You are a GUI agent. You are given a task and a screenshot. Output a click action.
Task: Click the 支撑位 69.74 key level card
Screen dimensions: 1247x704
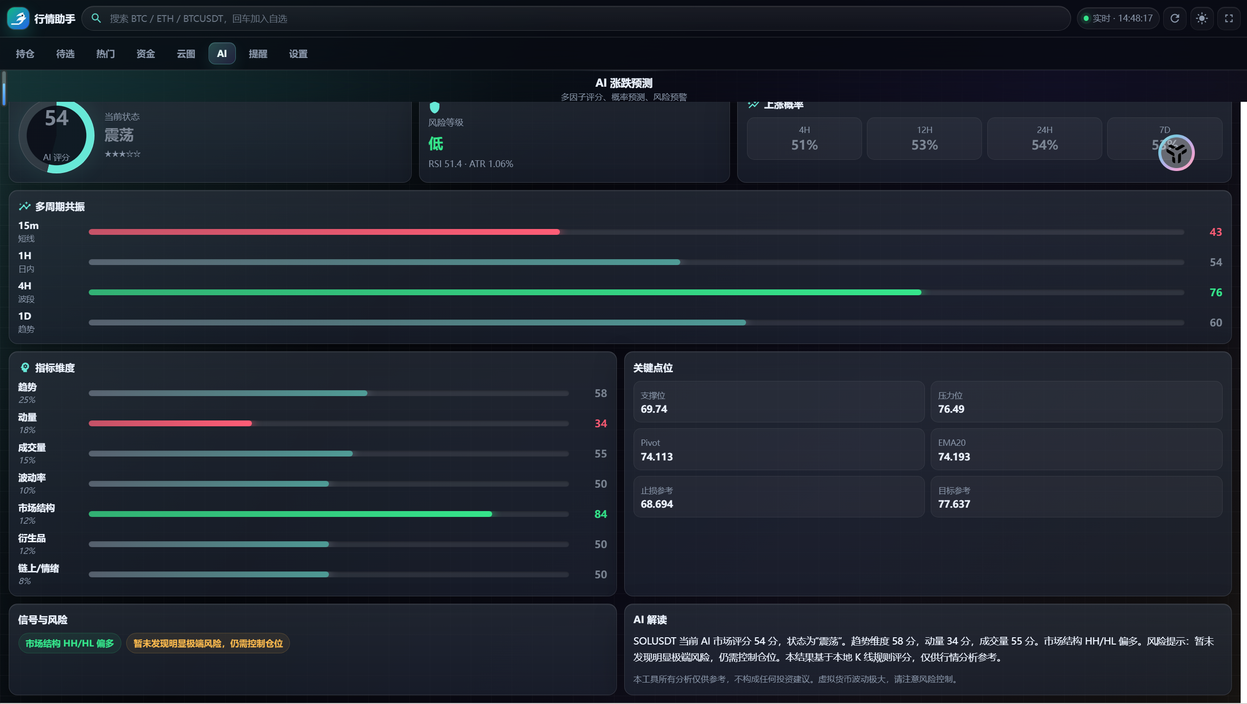click(779, 402)
